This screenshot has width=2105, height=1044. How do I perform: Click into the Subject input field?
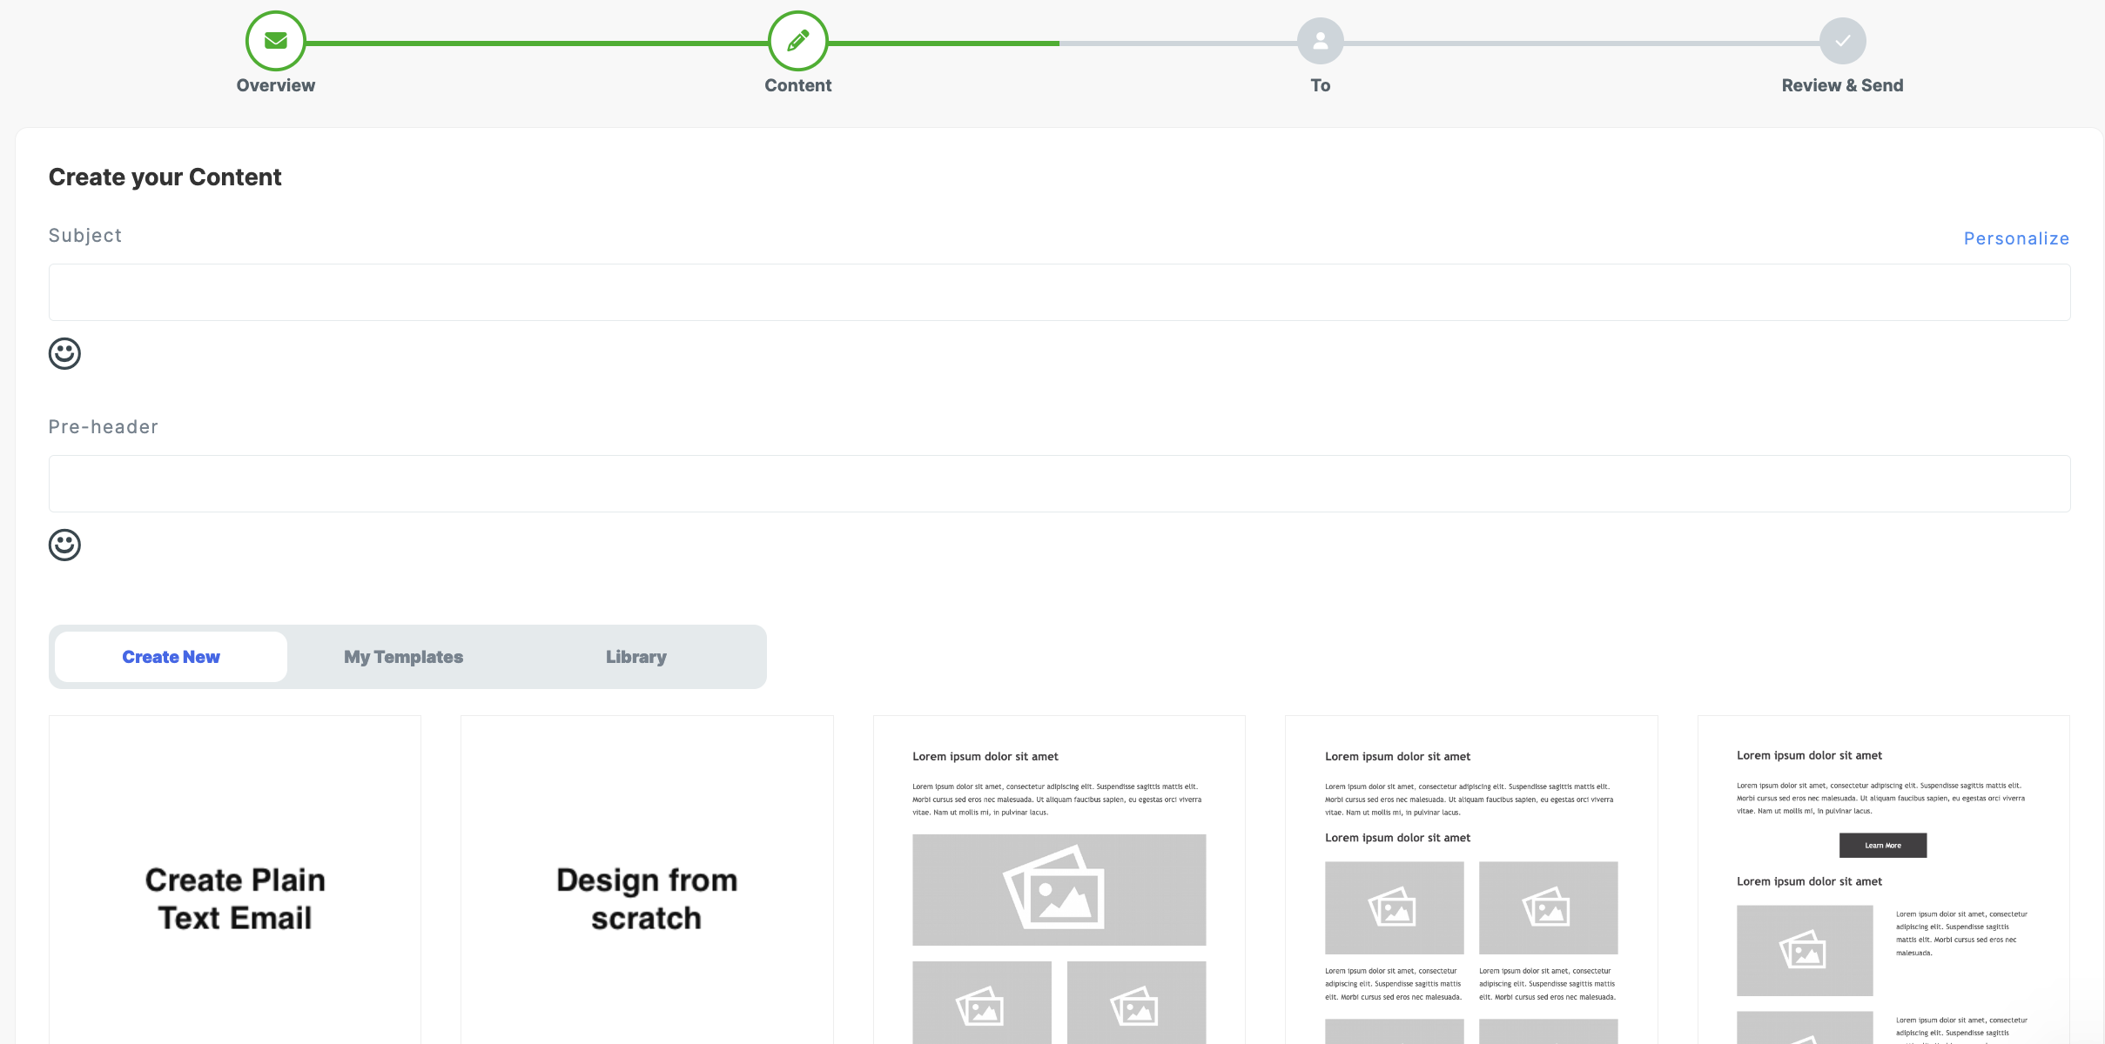(x=1059, y=292)
